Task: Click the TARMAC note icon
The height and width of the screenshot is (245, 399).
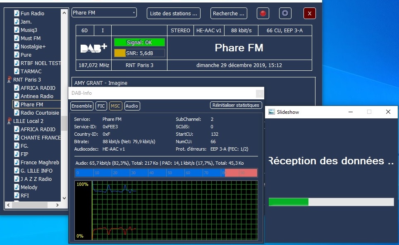Action: tap(17, 71)
